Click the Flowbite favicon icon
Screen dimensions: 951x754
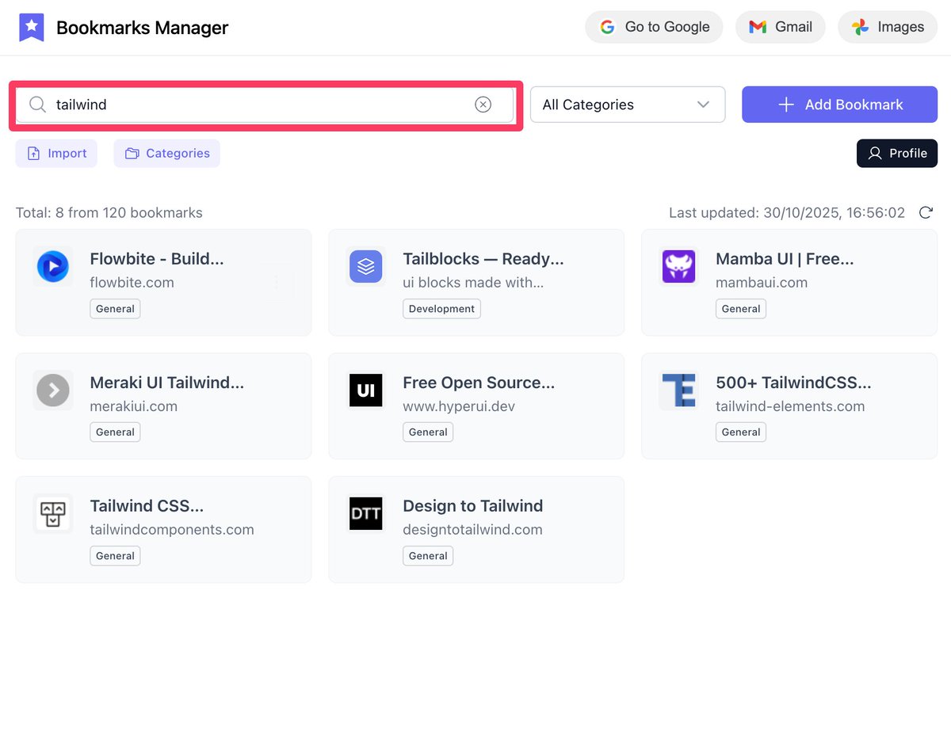pyautogui.click(x=53, y=267)
